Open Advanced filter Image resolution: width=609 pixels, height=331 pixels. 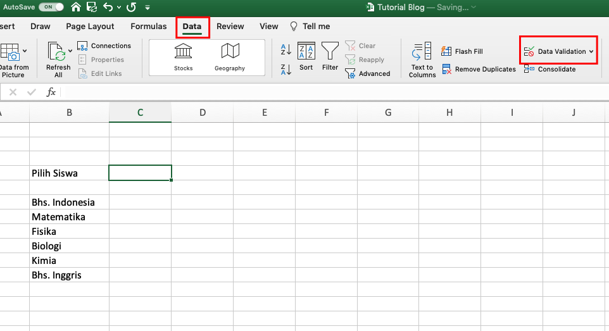tap(367, 74)
